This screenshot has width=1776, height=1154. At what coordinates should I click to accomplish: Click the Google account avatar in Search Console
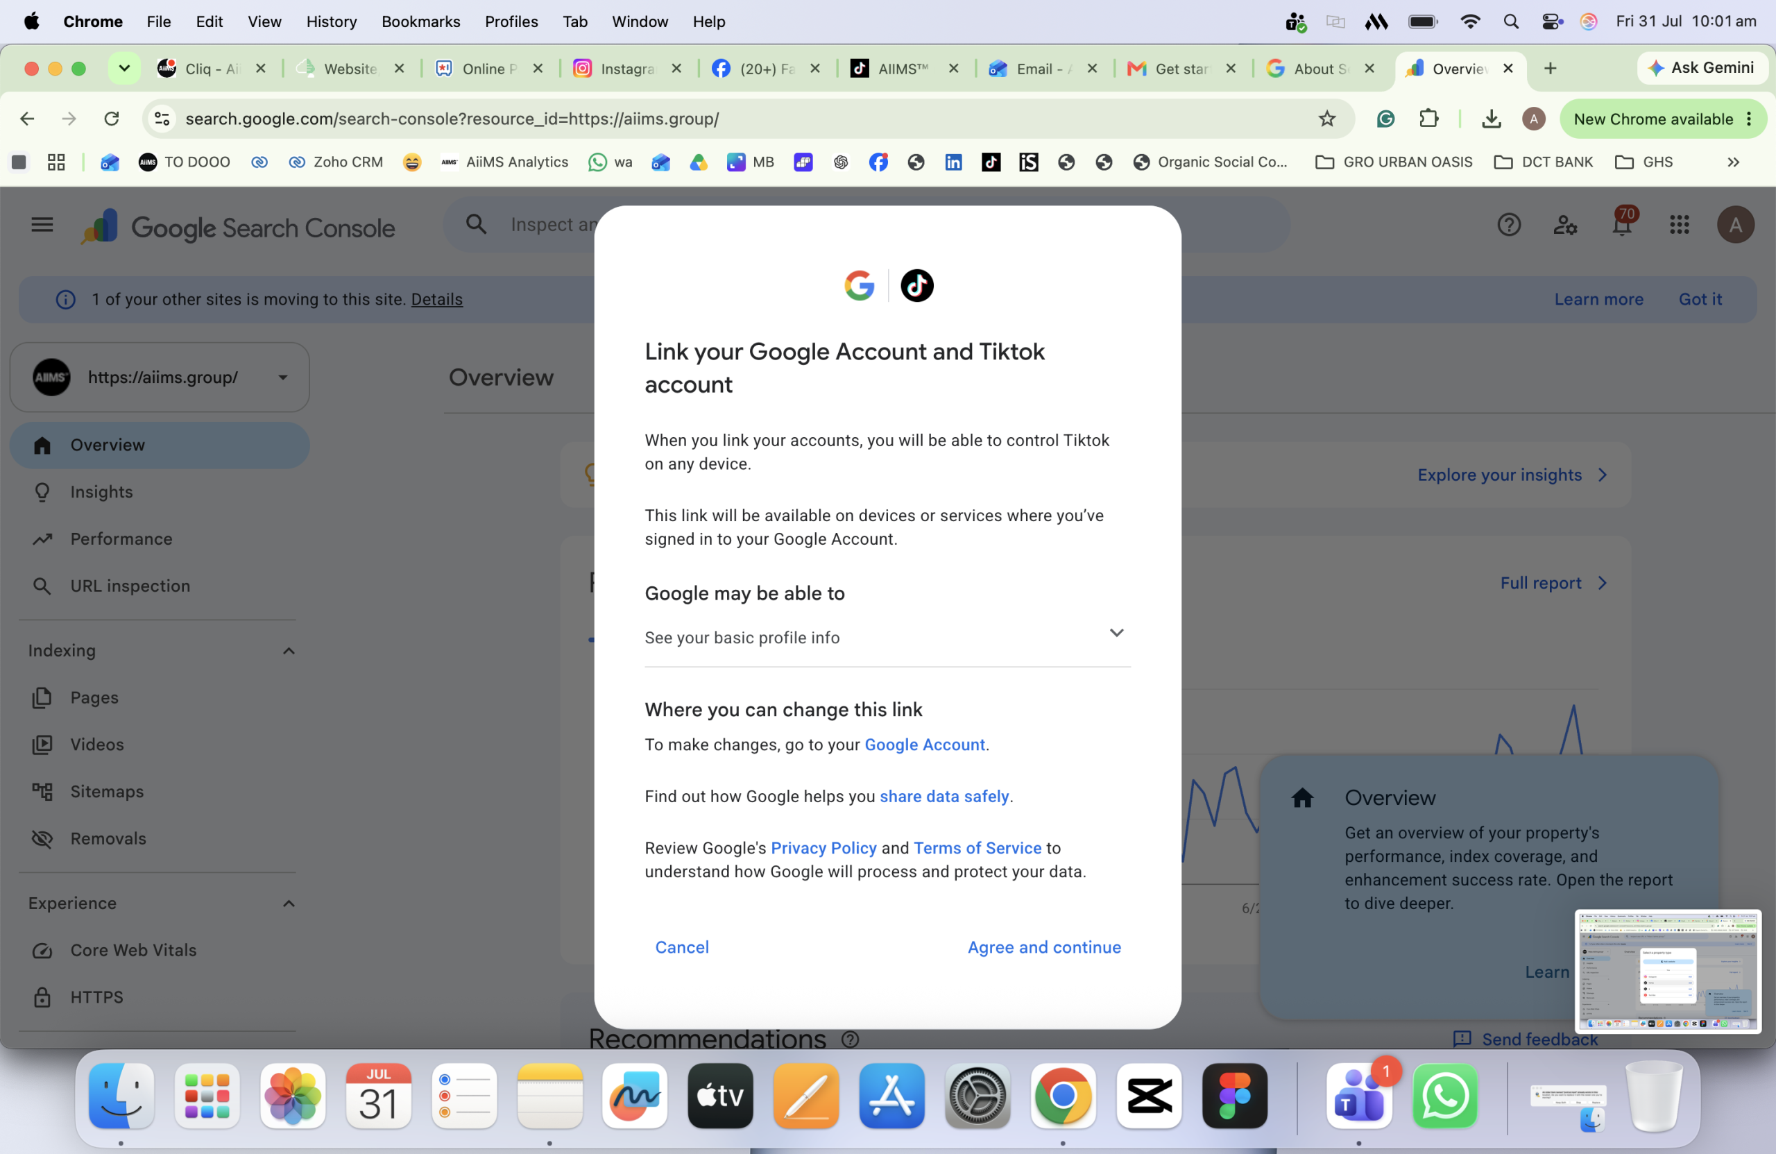[1735, 225]
